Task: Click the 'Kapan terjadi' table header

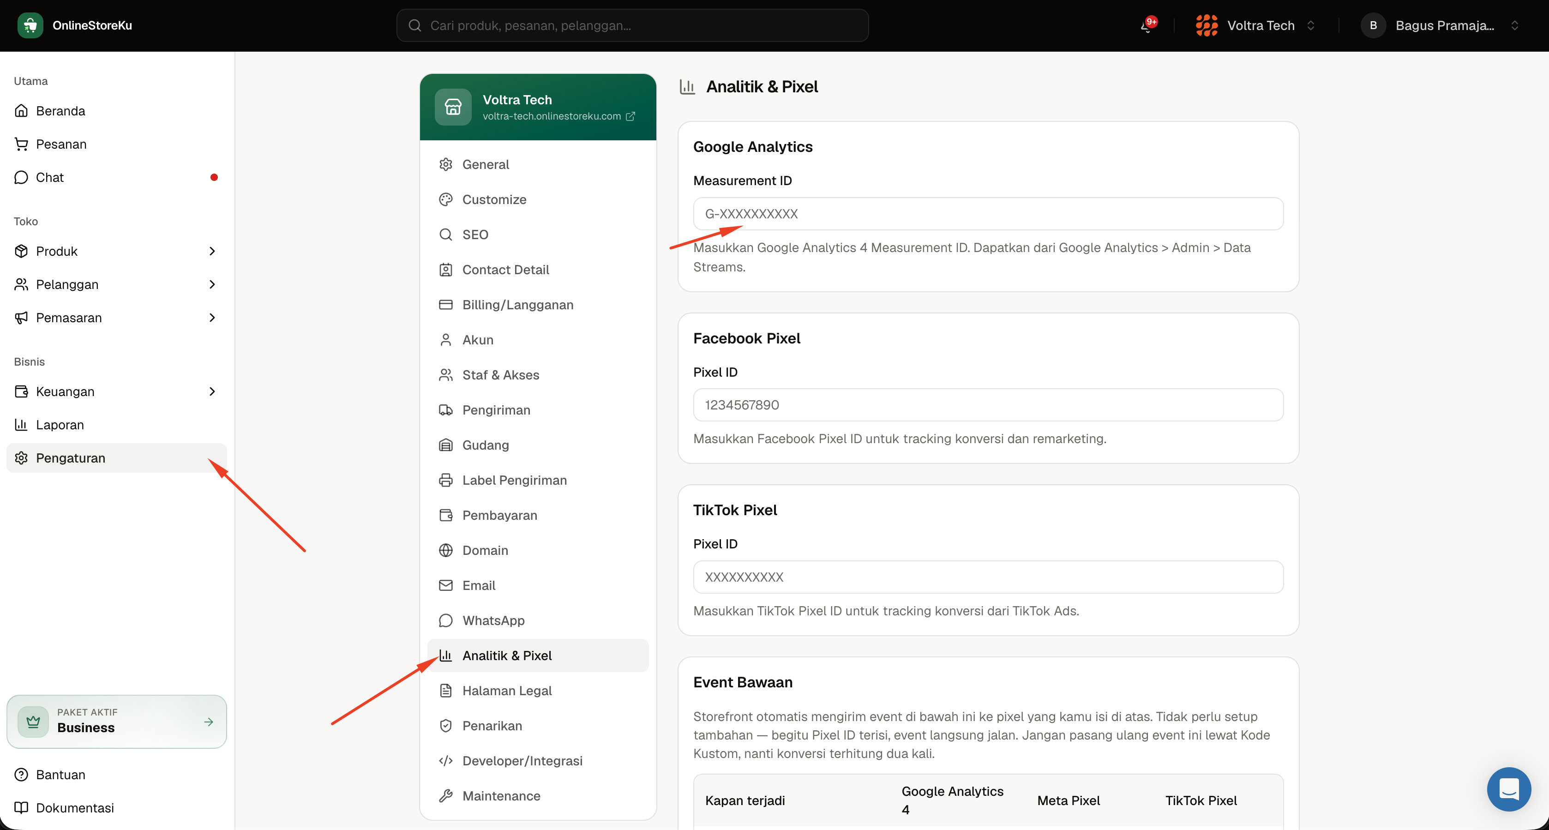Action: pos(745,800)
